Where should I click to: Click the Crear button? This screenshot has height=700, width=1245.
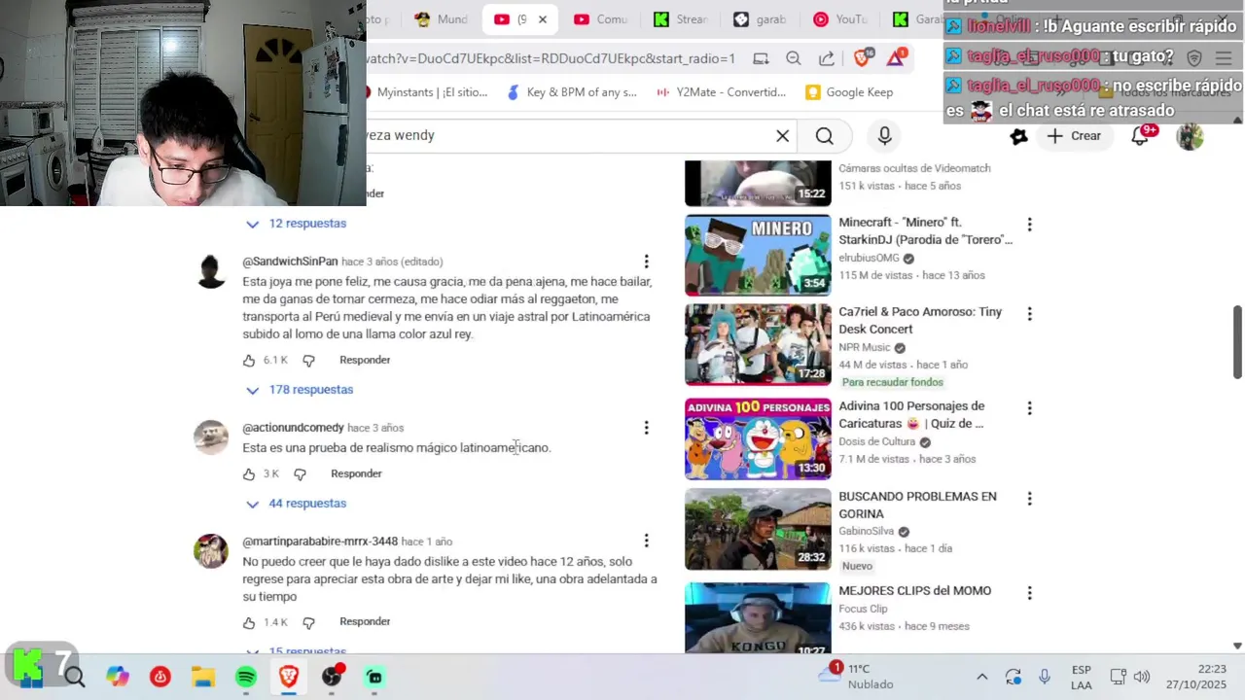pyautogui.click(x=1075, y=136)
